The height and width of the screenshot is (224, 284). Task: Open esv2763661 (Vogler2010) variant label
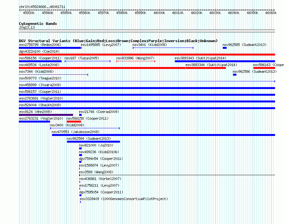coord(41,98)
